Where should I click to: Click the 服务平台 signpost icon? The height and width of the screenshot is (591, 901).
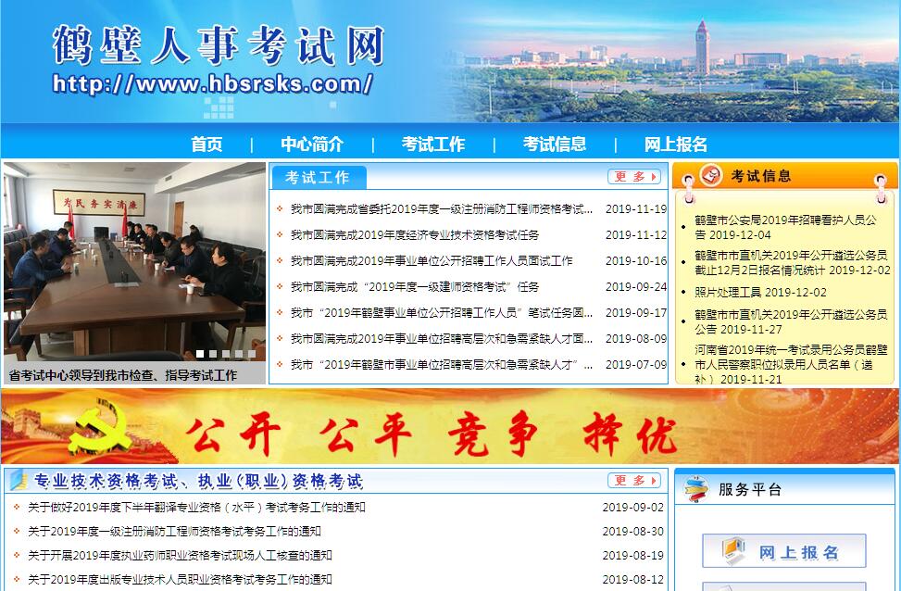coord(697,490)
